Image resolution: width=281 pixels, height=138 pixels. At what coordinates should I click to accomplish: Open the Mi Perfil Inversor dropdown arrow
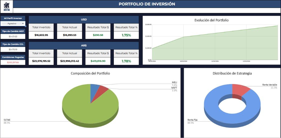pos(23,23)
